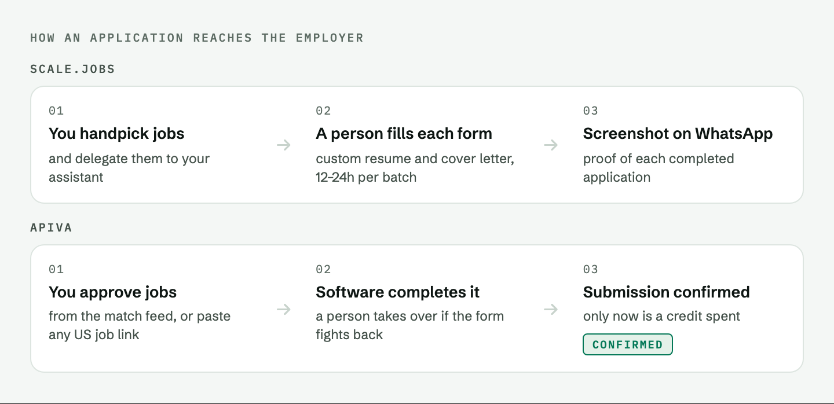Click 'only now is a credit spent' text
The width and height of the screenshot is (834, 404).
pos(662,317)
